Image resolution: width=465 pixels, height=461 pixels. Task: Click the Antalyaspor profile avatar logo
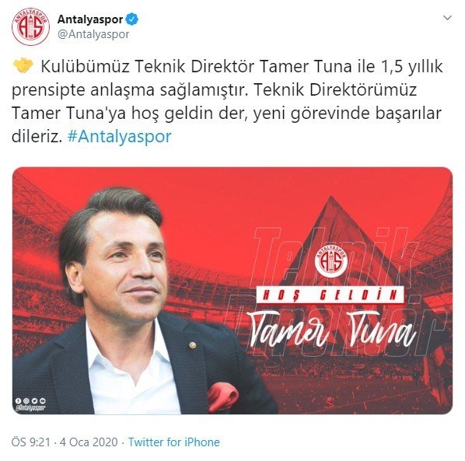tap(30, 27)
